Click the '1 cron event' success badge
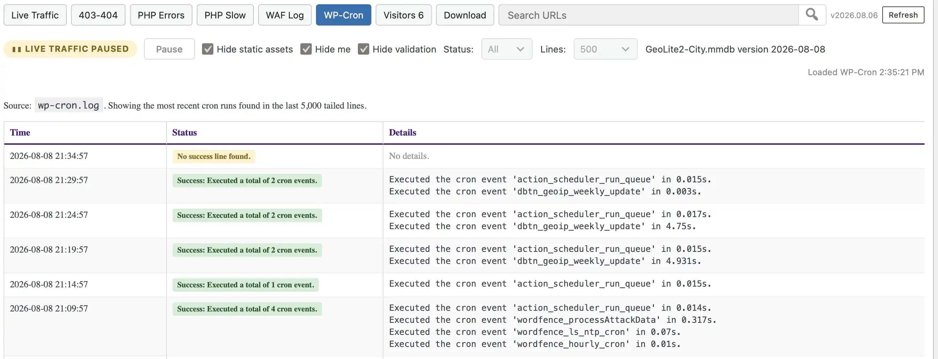 coord(245,285)
